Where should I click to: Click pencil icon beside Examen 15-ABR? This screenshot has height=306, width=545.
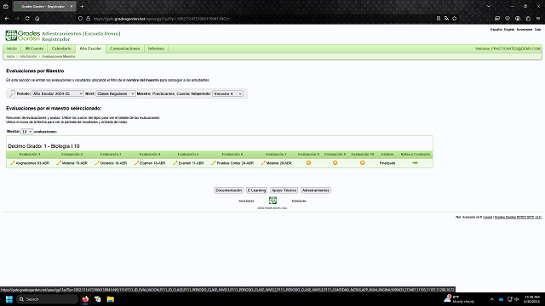coord(136,162)
